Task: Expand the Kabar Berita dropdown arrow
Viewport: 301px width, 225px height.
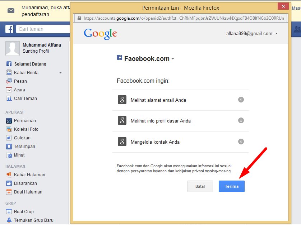Action: click(60, 73)
